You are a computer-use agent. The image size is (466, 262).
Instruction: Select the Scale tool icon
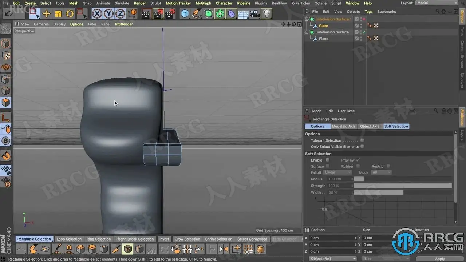click(x=58, y=14)
